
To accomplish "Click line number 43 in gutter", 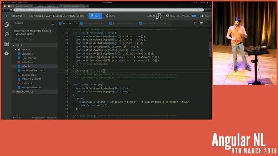I will [66, 85].
